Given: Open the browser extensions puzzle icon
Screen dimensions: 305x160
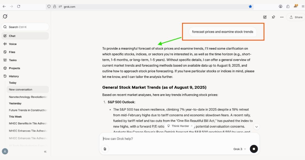Looking at the screenshot, I should 288,7.
